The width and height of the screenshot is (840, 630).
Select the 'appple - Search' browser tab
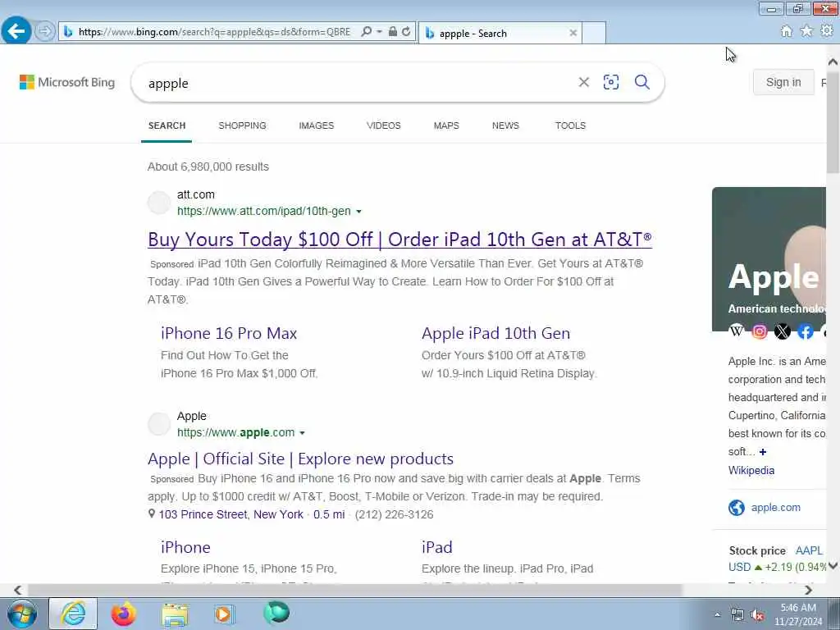[x=500, y=33]
